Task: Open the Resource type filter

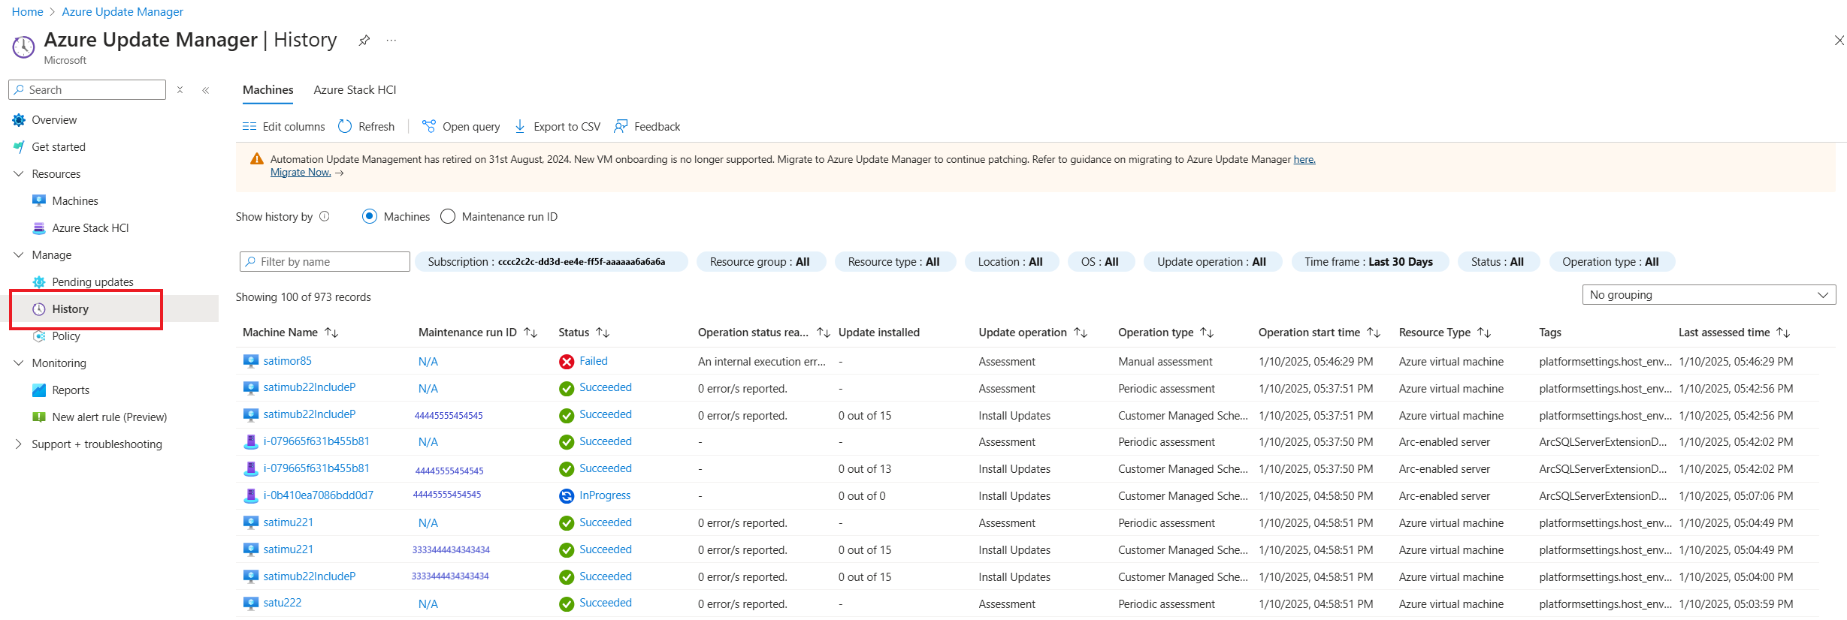Action: pos(894,262)
